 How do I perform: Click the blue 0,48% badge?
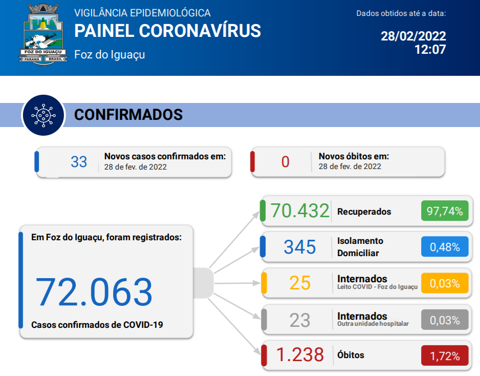click(445, 247)
